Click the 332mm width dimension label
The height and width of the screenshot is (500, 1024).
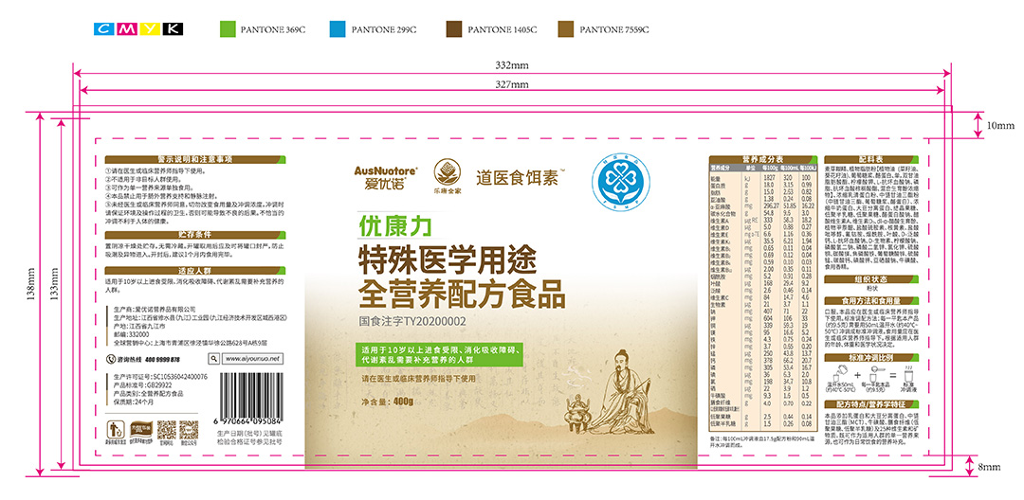point(512,66)
